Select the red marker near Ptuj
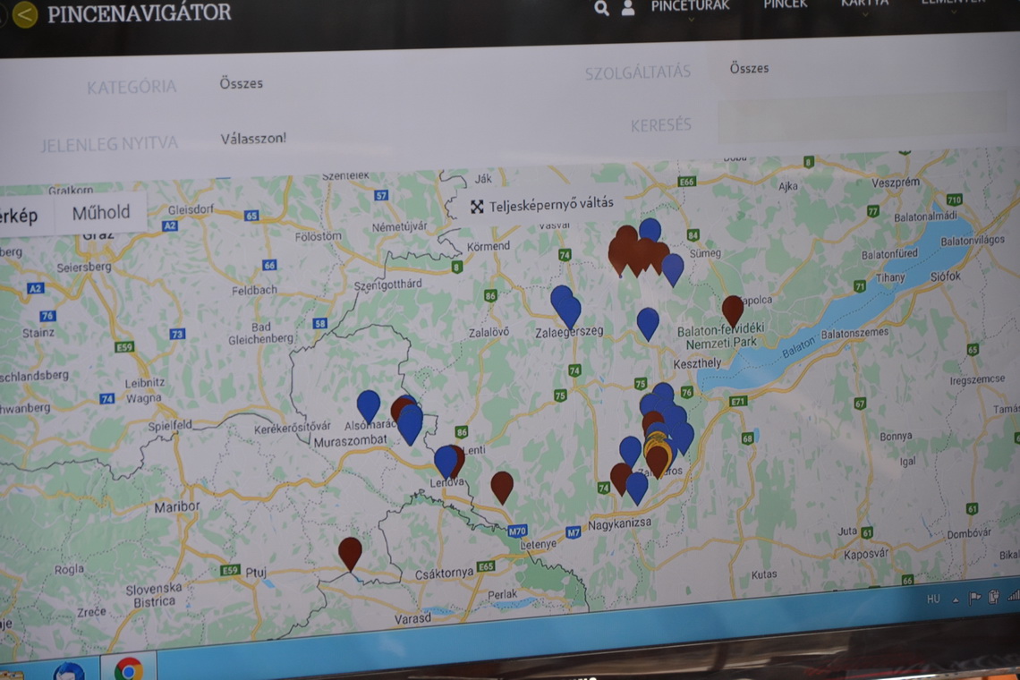 click(350, 551)
